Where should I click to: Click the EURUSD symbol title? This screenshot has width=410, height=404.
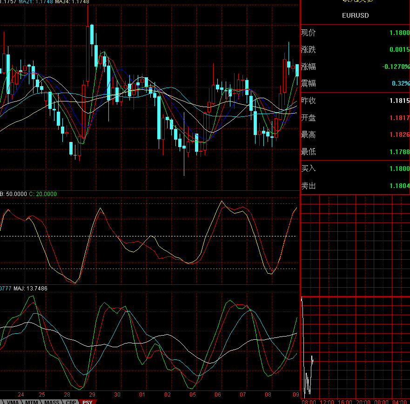(355, 15)
